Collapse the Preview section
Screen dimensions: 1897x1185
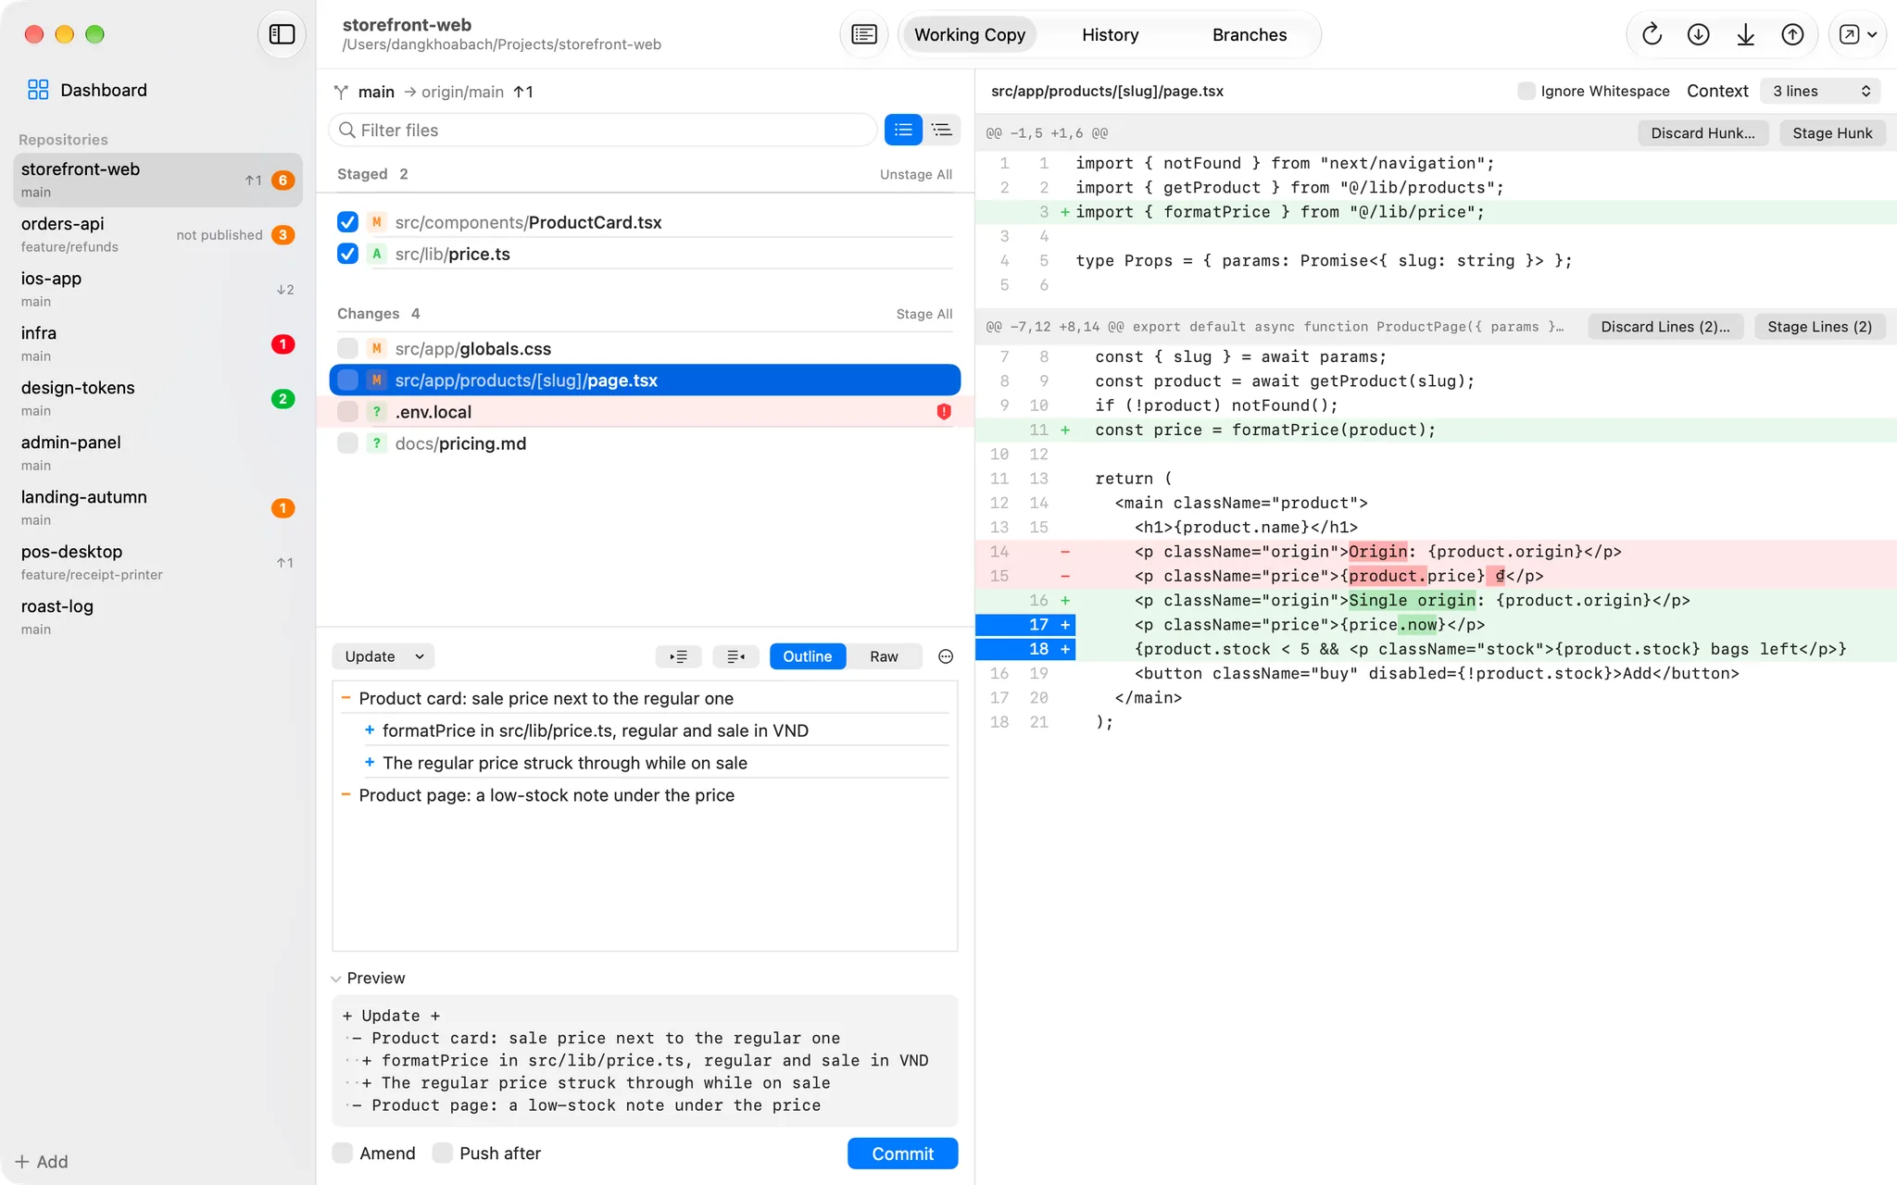click(x=336, y=979)
